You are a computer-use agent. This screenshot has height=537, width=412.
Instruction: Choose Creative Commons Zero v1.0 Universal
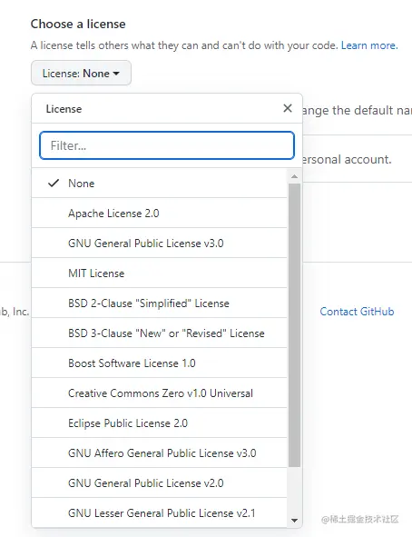pyautogui.click(x=160, y=393)
